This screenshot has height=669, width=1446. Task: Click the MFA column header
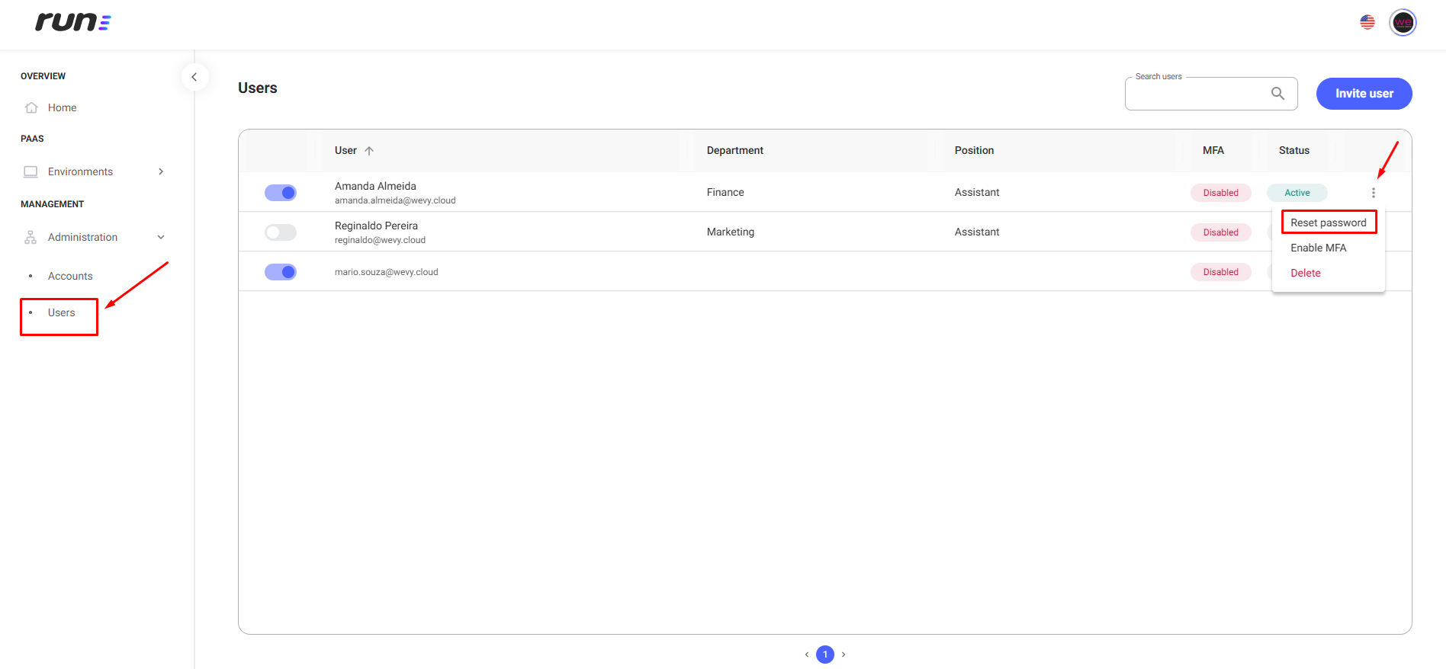click(1213, 151)
